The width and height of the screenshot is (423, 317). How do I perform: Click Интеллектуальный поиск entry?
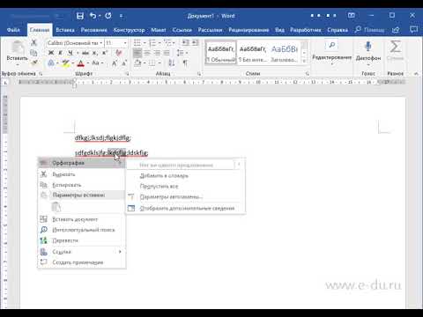[82, 230]
